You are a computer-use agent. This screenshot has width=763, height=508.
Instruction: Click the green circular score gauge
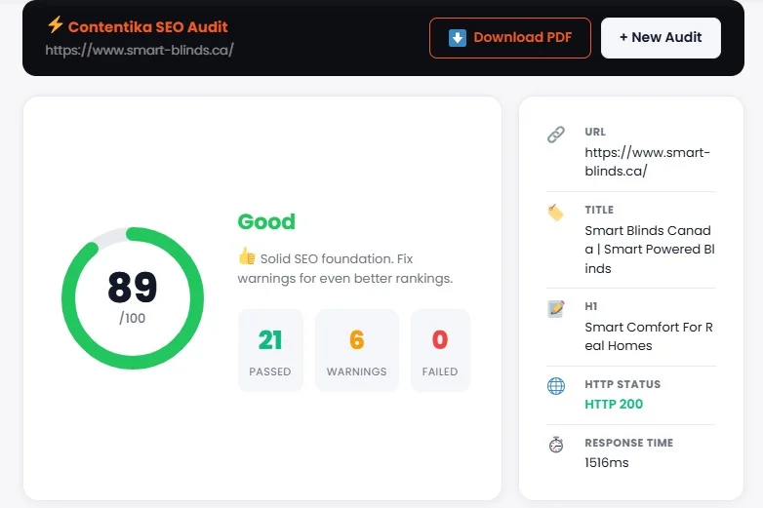point(133,297)
